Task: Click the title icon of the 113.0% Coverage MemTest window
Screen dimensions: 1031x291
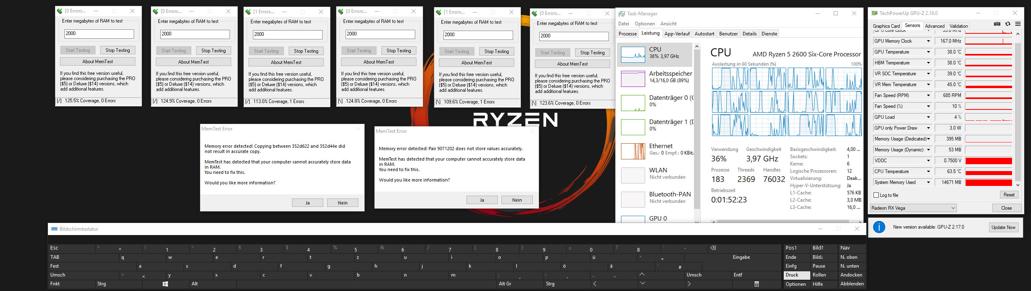Action: pos(248,12)
